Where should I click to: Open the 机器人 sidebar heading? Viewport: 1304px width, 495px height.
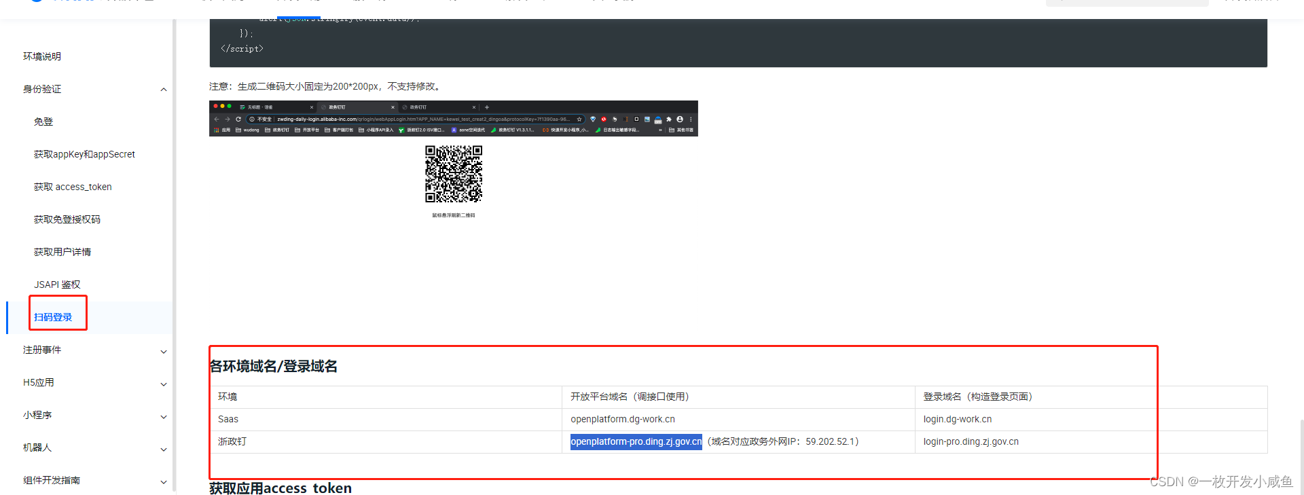37,447
